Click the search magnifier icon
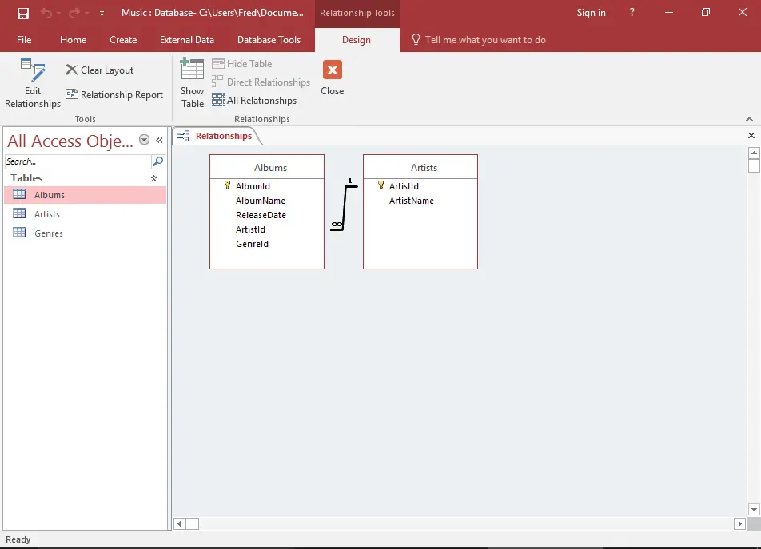This screenshot has width=761, height=549. 157,161
